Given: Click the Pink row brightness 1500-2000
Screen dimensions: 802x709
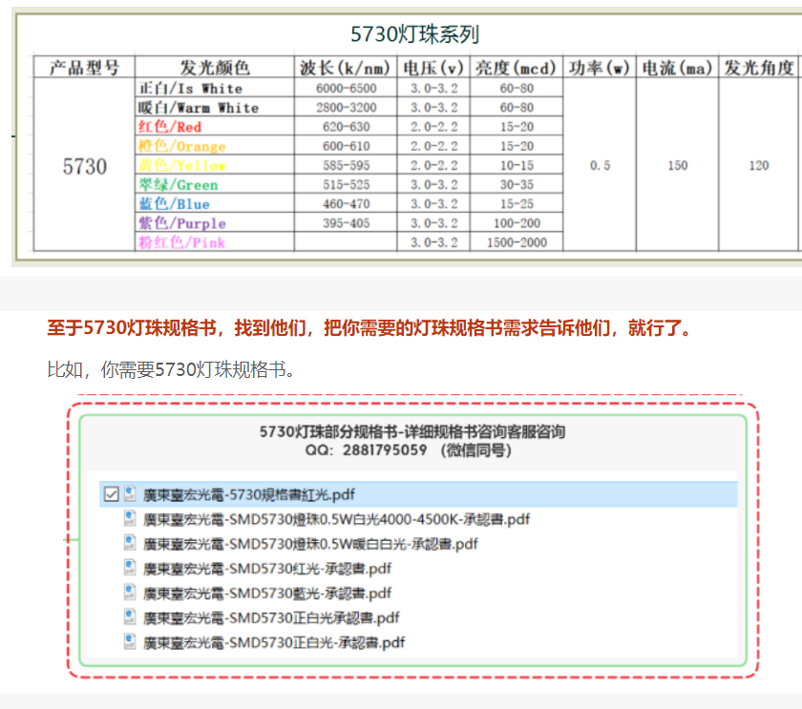Looking at the screenshot, I should click(517, 242).
